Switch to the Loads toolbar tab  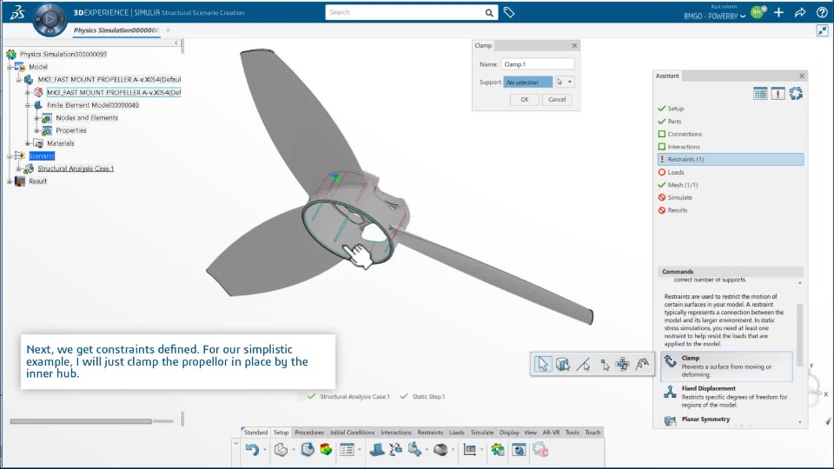(x=456, y=433)
